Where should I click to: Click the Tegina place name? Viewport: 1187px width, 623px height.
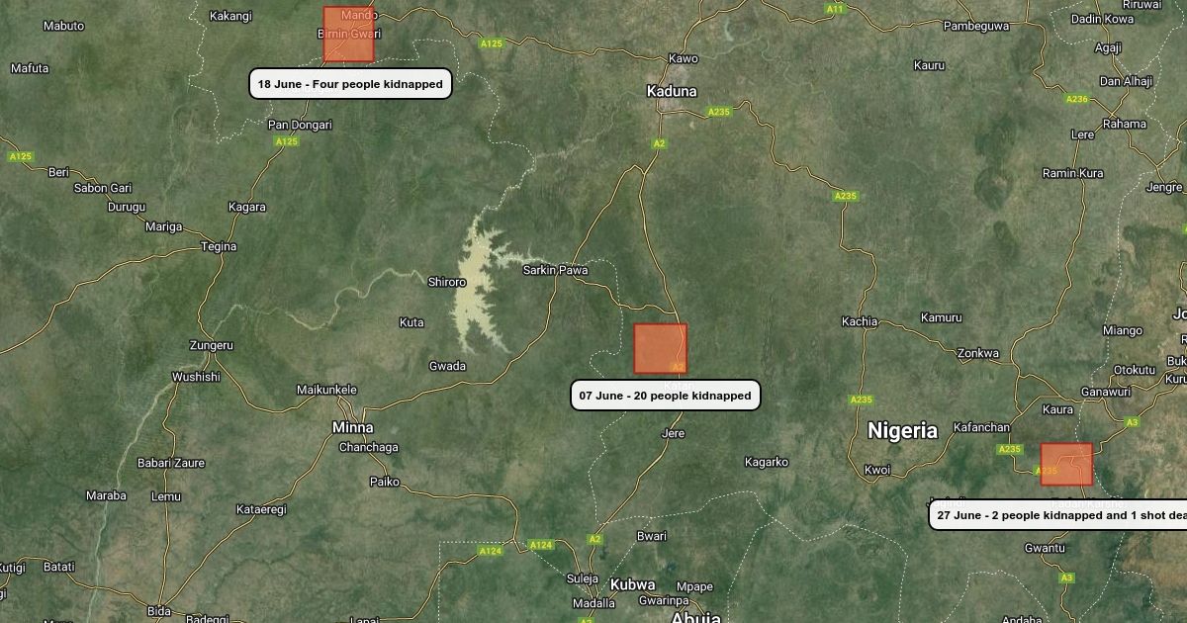[x=219, y=246]
